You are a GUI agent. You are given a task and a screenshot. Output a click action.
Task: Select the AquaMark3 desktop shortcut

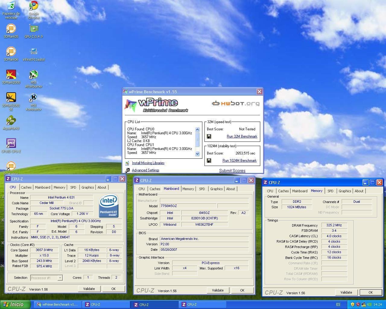tap(11, 123)
